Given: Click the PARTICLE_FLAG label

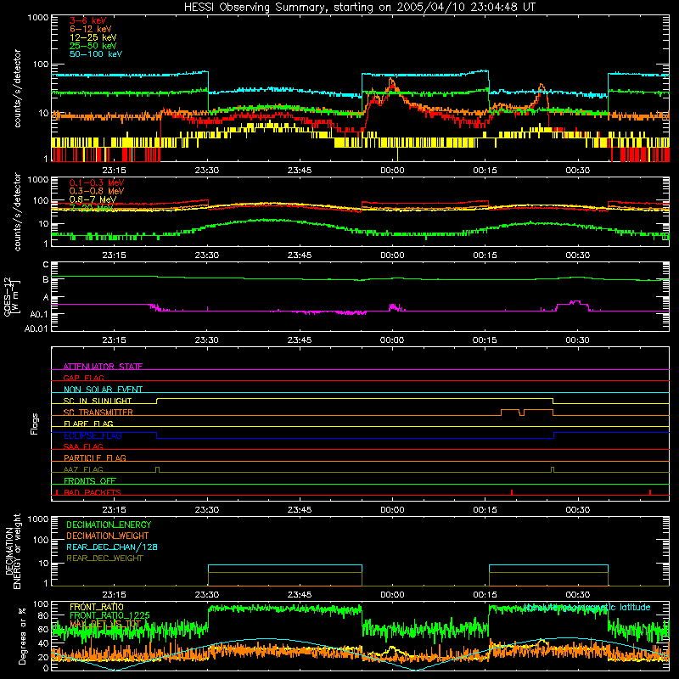Looking at the screenshot, I should pos(95,457).
